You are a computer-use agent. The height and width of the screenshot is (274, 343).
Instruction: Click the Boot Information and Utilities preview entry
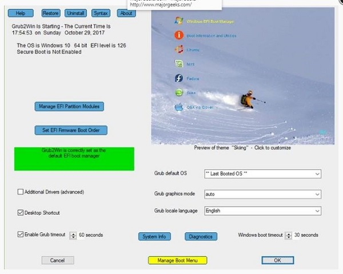(212, 35)
